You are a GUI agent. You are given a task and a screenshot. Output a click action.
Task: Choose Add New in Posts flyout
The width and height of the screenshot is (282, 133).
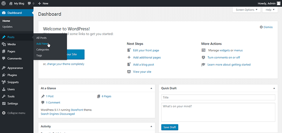42,44
